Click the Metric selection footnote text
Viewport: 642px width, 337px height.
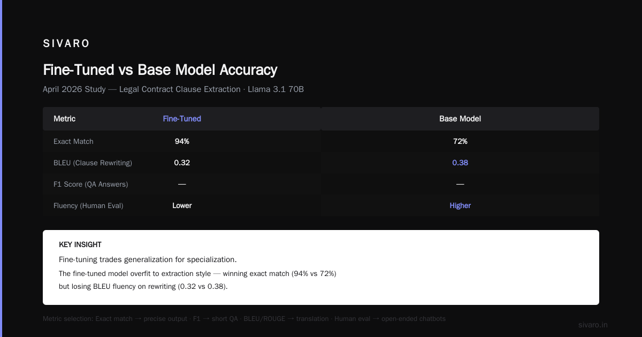tap(244, 318)
